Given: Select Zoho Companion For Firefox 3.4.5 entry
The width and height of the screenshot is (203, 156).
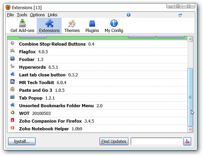Looking at the screenshot, I should (97, 121).
